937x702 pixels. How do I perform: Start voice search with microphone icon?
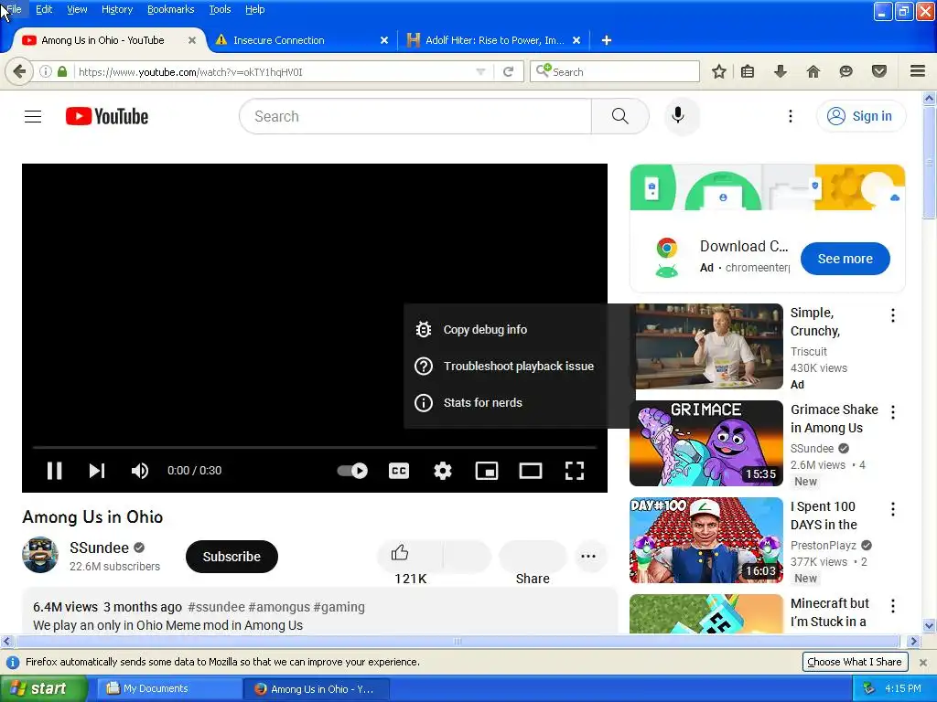coord(678,115)
